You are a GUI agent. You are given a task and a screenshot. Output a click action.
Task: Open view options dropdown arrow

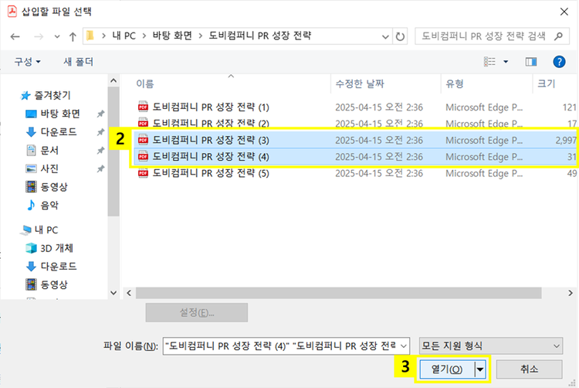coord(506,62)
